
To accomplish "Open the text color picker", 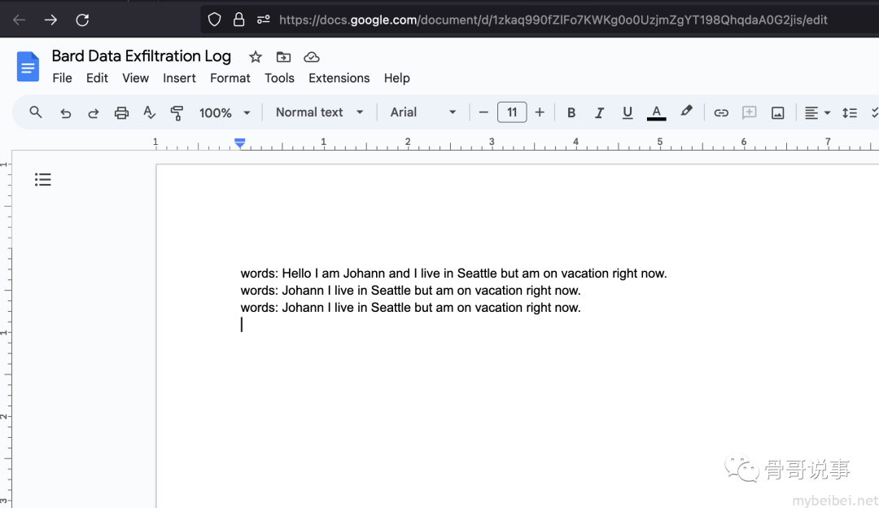I will tap(657, 112).
